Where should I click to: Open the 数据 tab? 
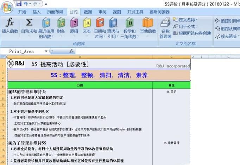[x=88, y=12]
